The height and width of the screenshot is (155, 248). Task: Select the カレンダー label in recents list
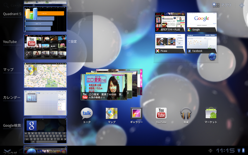click(x=12, y=98)
